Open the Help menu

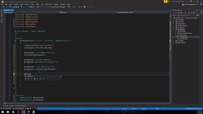tap(69, 4)
